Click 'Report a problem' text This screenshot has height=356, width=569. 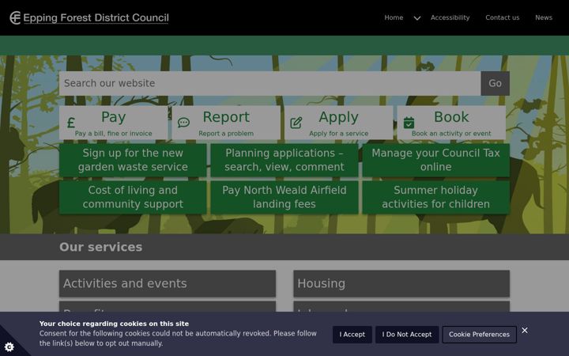[x=226, y=134]
